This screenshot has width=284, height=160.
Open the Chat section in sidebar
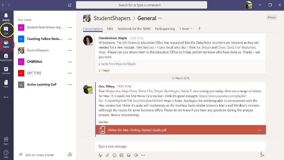pos(6,31)
